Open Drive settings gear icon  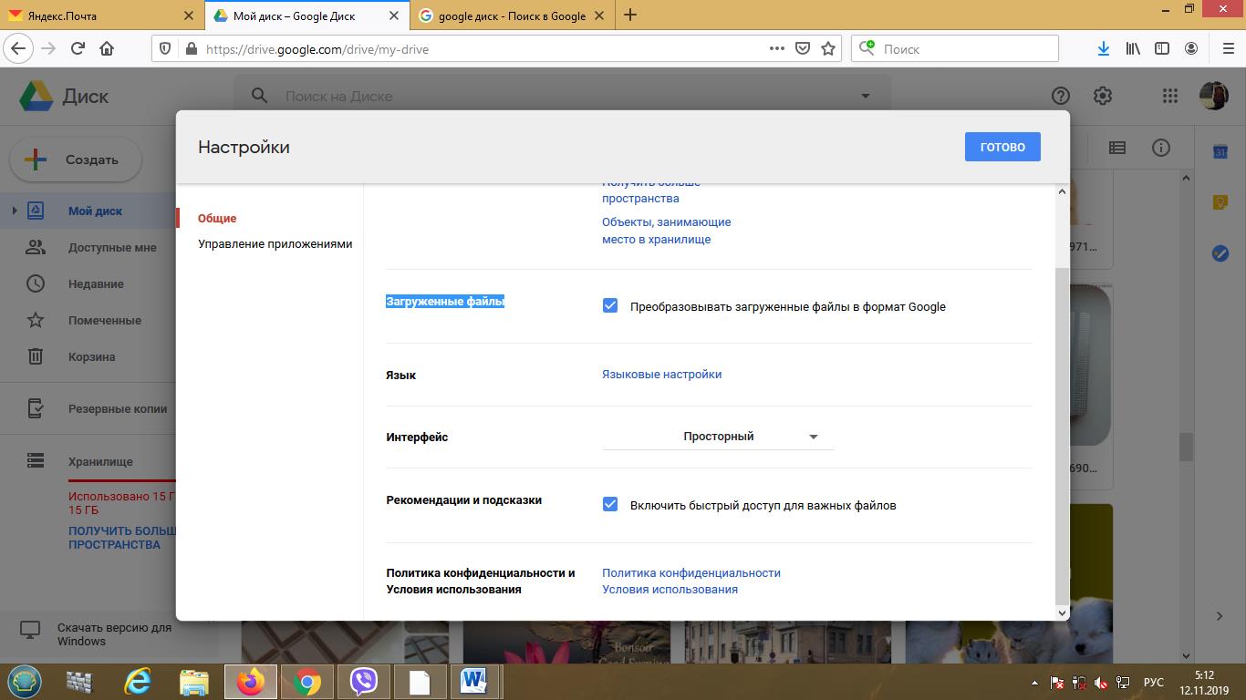(x=1103, y=96)
